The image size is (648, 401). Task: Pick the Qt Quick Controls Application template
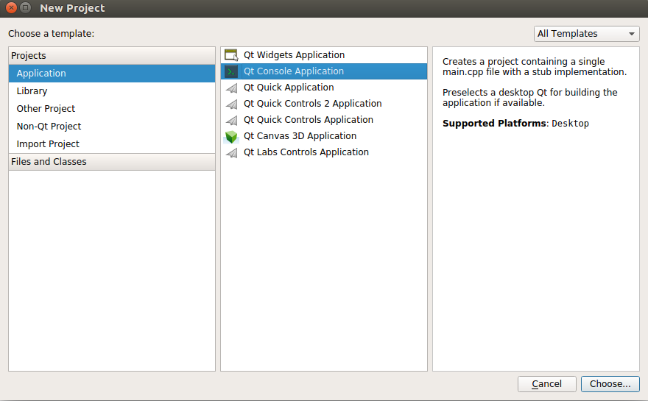(x=324, y=120)
